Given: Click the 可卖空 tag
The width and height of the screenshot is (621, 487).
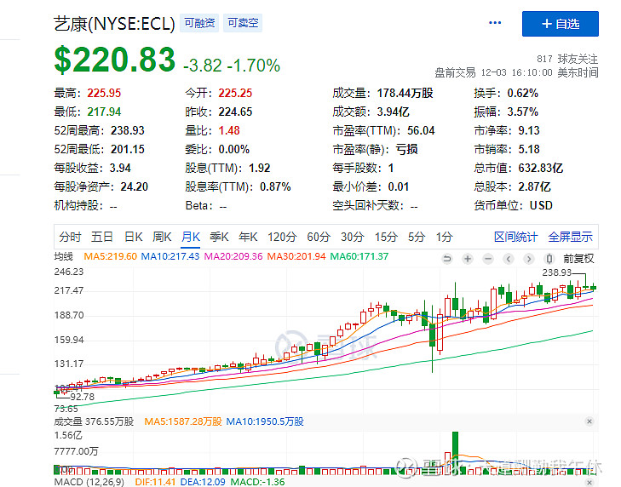Looking at the screenshot, I should pos(243,23).
